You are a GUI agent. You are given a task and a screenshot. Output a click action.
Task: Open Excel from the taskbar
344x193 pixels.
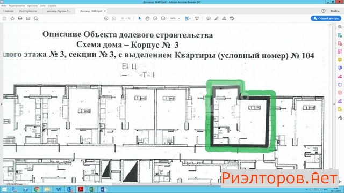click(x=92, y=189)
